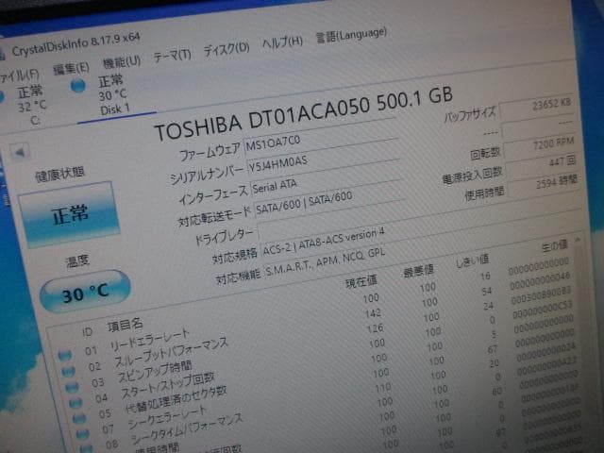Click the TOSHIBA DT01ACA050 500.1 GB title
This screenshot has width=604, height=453.
[x=303, y=113]
